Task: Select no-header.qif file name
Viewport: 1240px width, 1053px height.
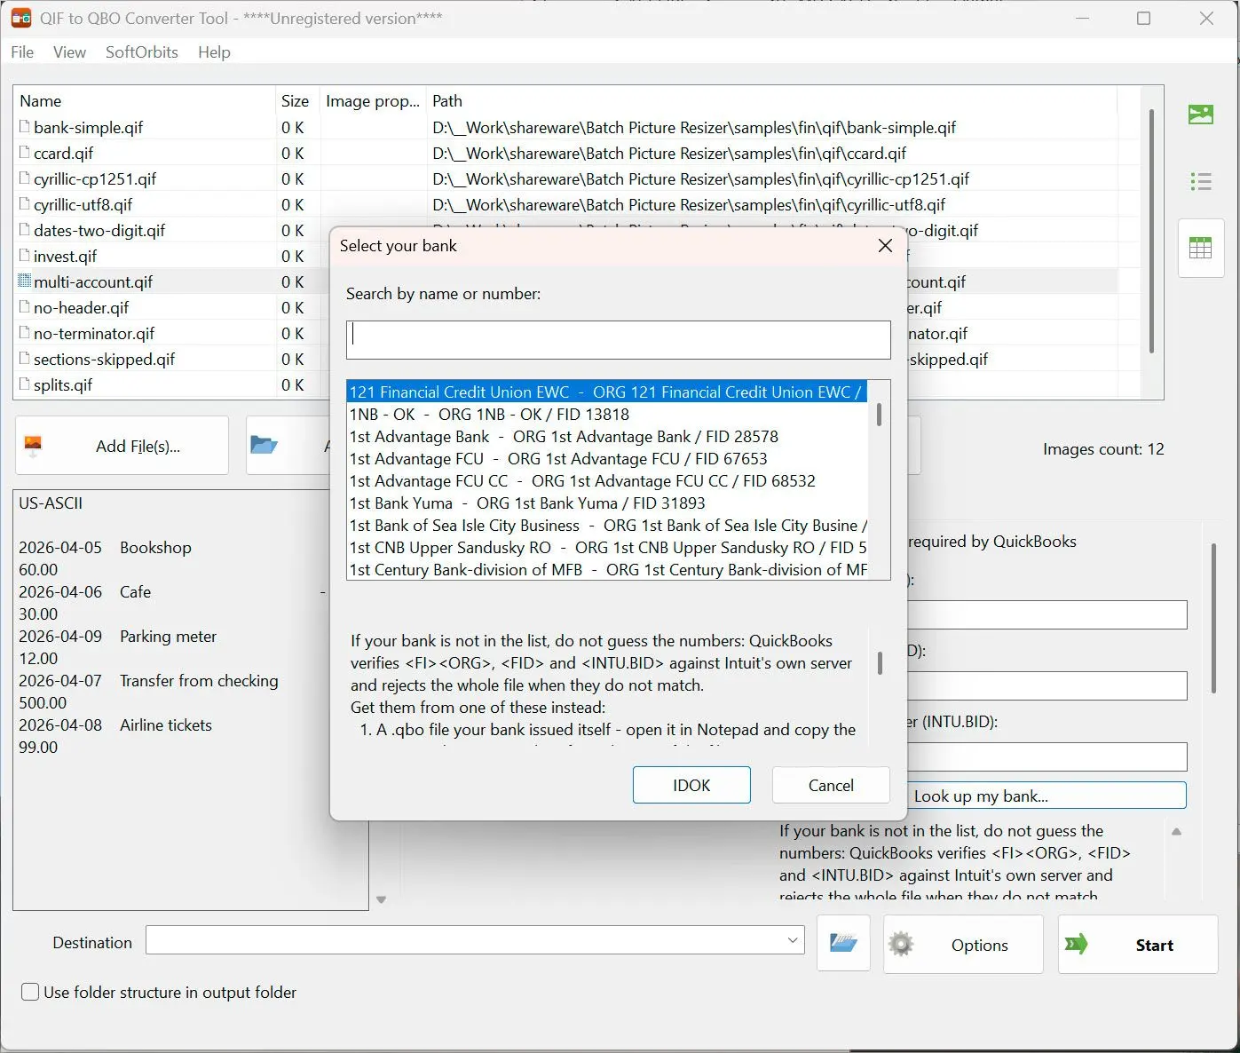Action: pyautogui.click(x=82, y=307)
